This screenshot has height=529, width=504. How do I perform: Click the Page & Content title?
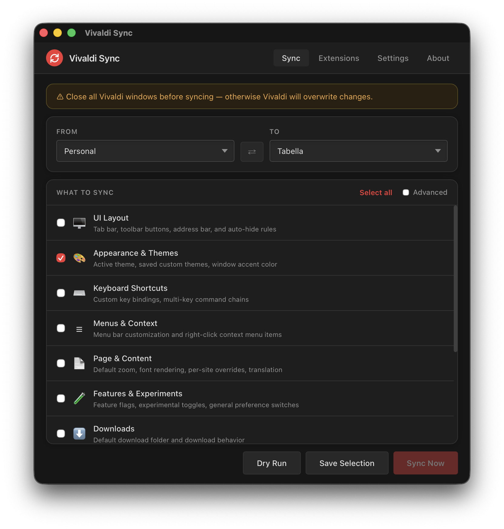(x=122, y=358)
